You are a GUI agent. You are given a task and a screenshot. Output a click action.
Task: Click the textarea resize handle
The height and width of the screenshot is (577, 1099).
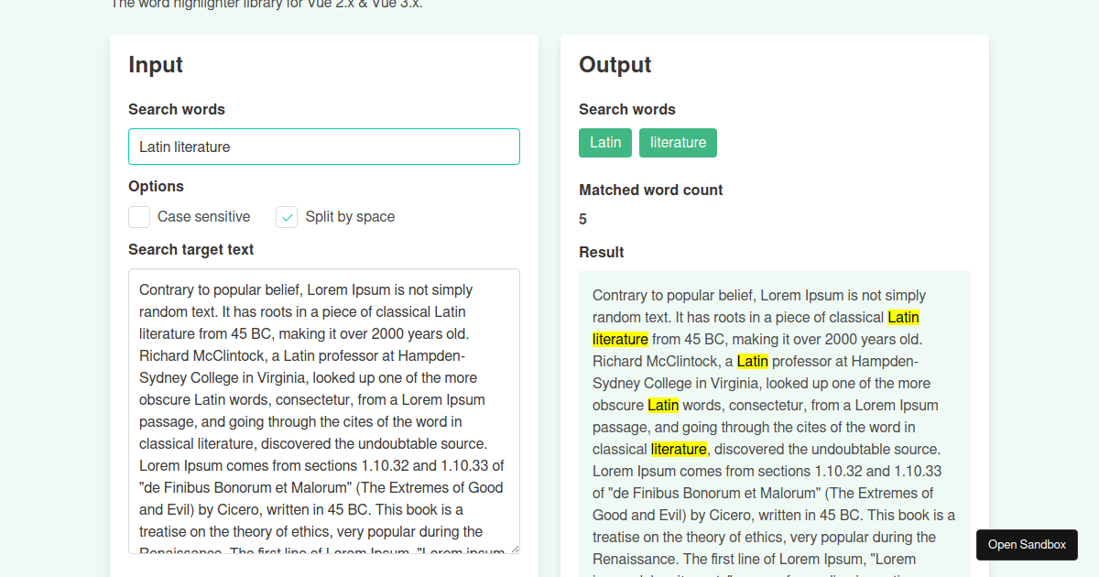(516, 550)
